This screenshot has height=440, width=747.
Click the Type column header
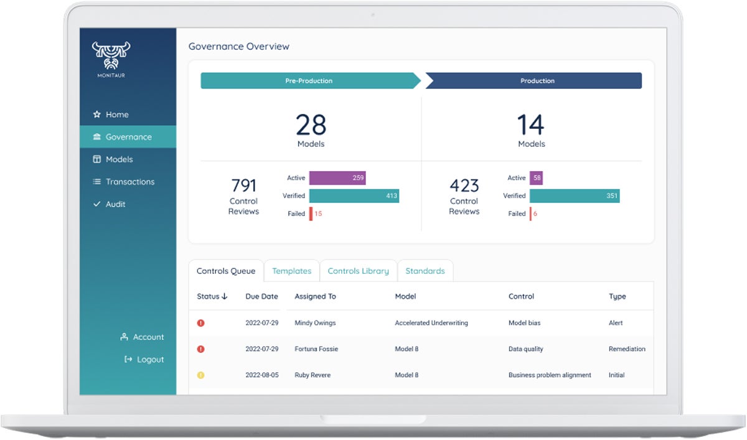click(617, 297)
